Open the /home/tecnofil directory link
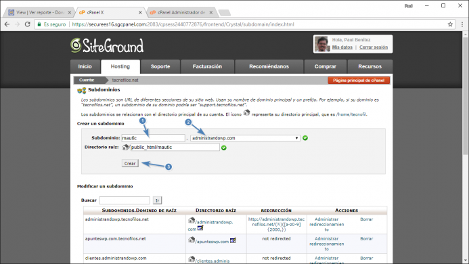This screenshot has width=469, height=264. click(351, 114)
